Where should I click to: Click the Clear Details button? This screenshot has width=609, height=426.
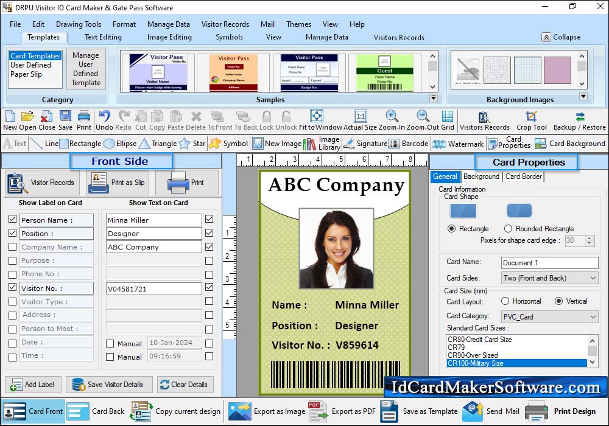point(185,385)
